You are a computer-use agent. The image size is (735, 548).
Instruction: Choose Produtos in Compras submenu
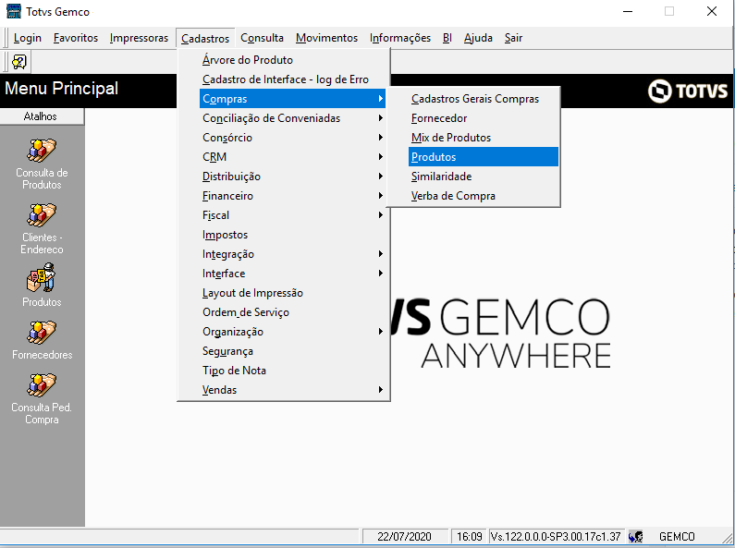pos(484,157)
